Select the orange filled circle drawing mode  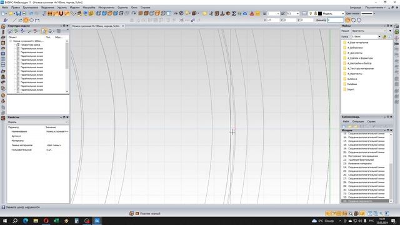pyautogui.click(x=26, y=20)
